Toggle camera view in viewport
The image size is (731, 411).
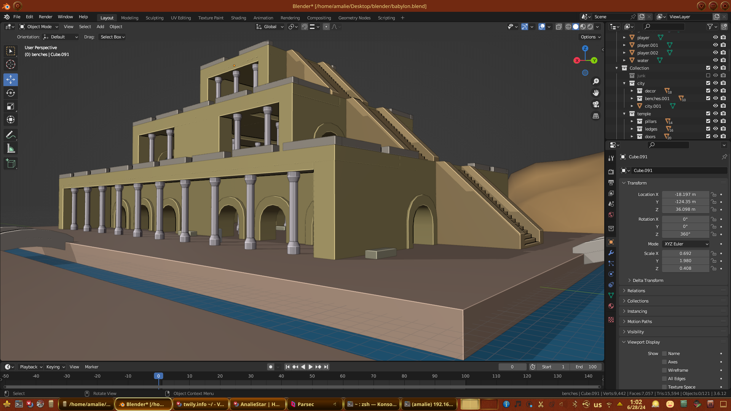pyautogui.click(x=596, y=104)
